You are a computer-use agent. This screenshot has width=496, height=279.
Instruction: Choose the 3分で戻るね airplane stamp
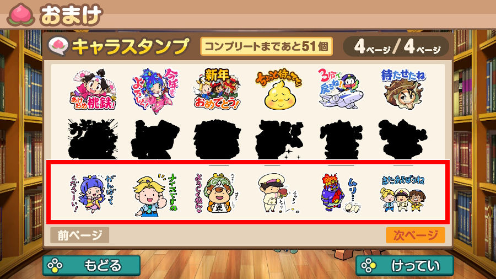coord(341,89)
